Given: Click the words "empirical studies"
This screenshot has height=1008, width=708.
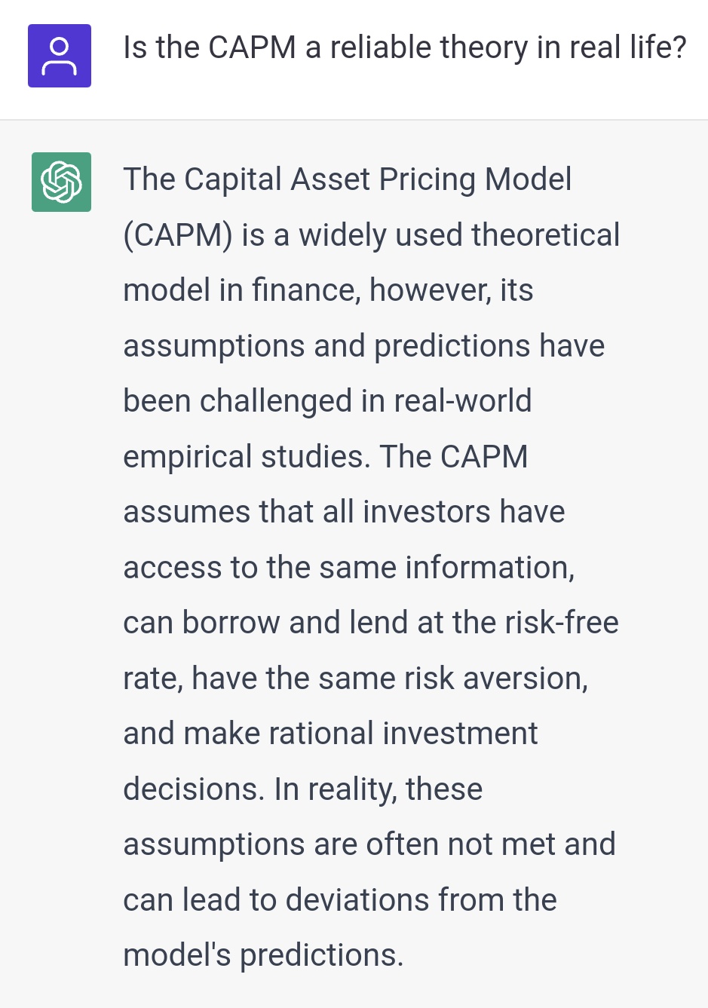Looking at the screenshot, I should [246, 457].
